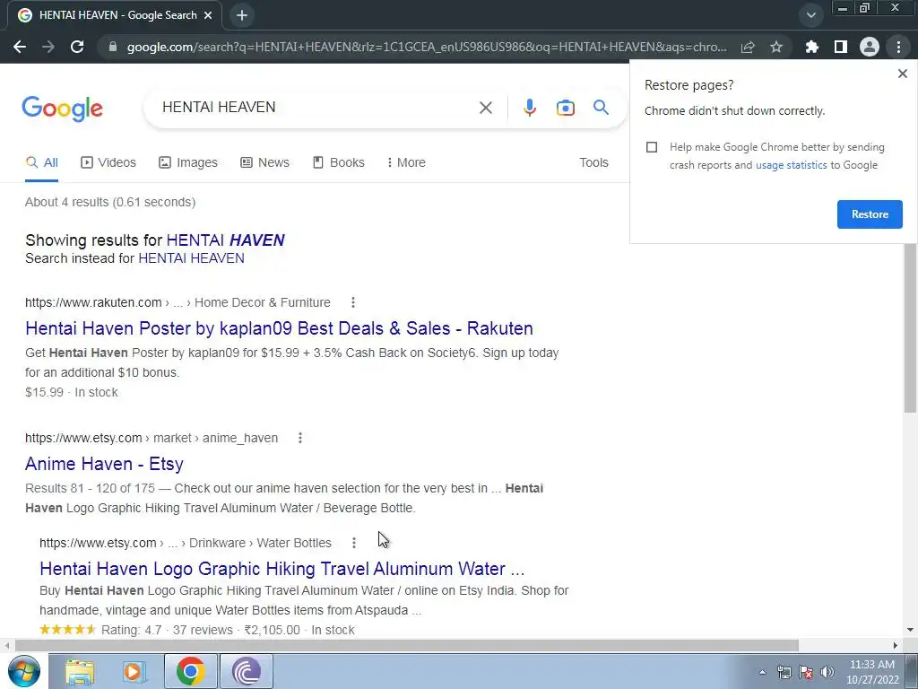Click the horizontal scrollbar thumb

406,645
